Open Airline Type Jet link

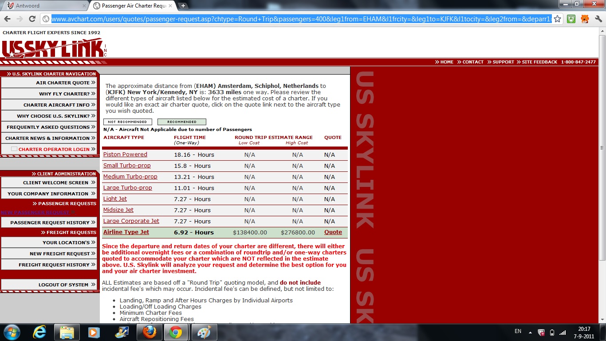point(126,232)
